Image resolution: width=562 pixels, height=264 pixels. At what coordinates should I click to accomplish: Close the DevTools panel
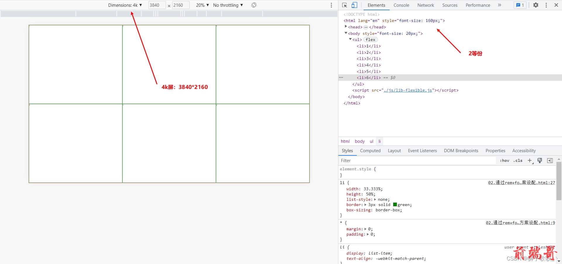[556, 5]
